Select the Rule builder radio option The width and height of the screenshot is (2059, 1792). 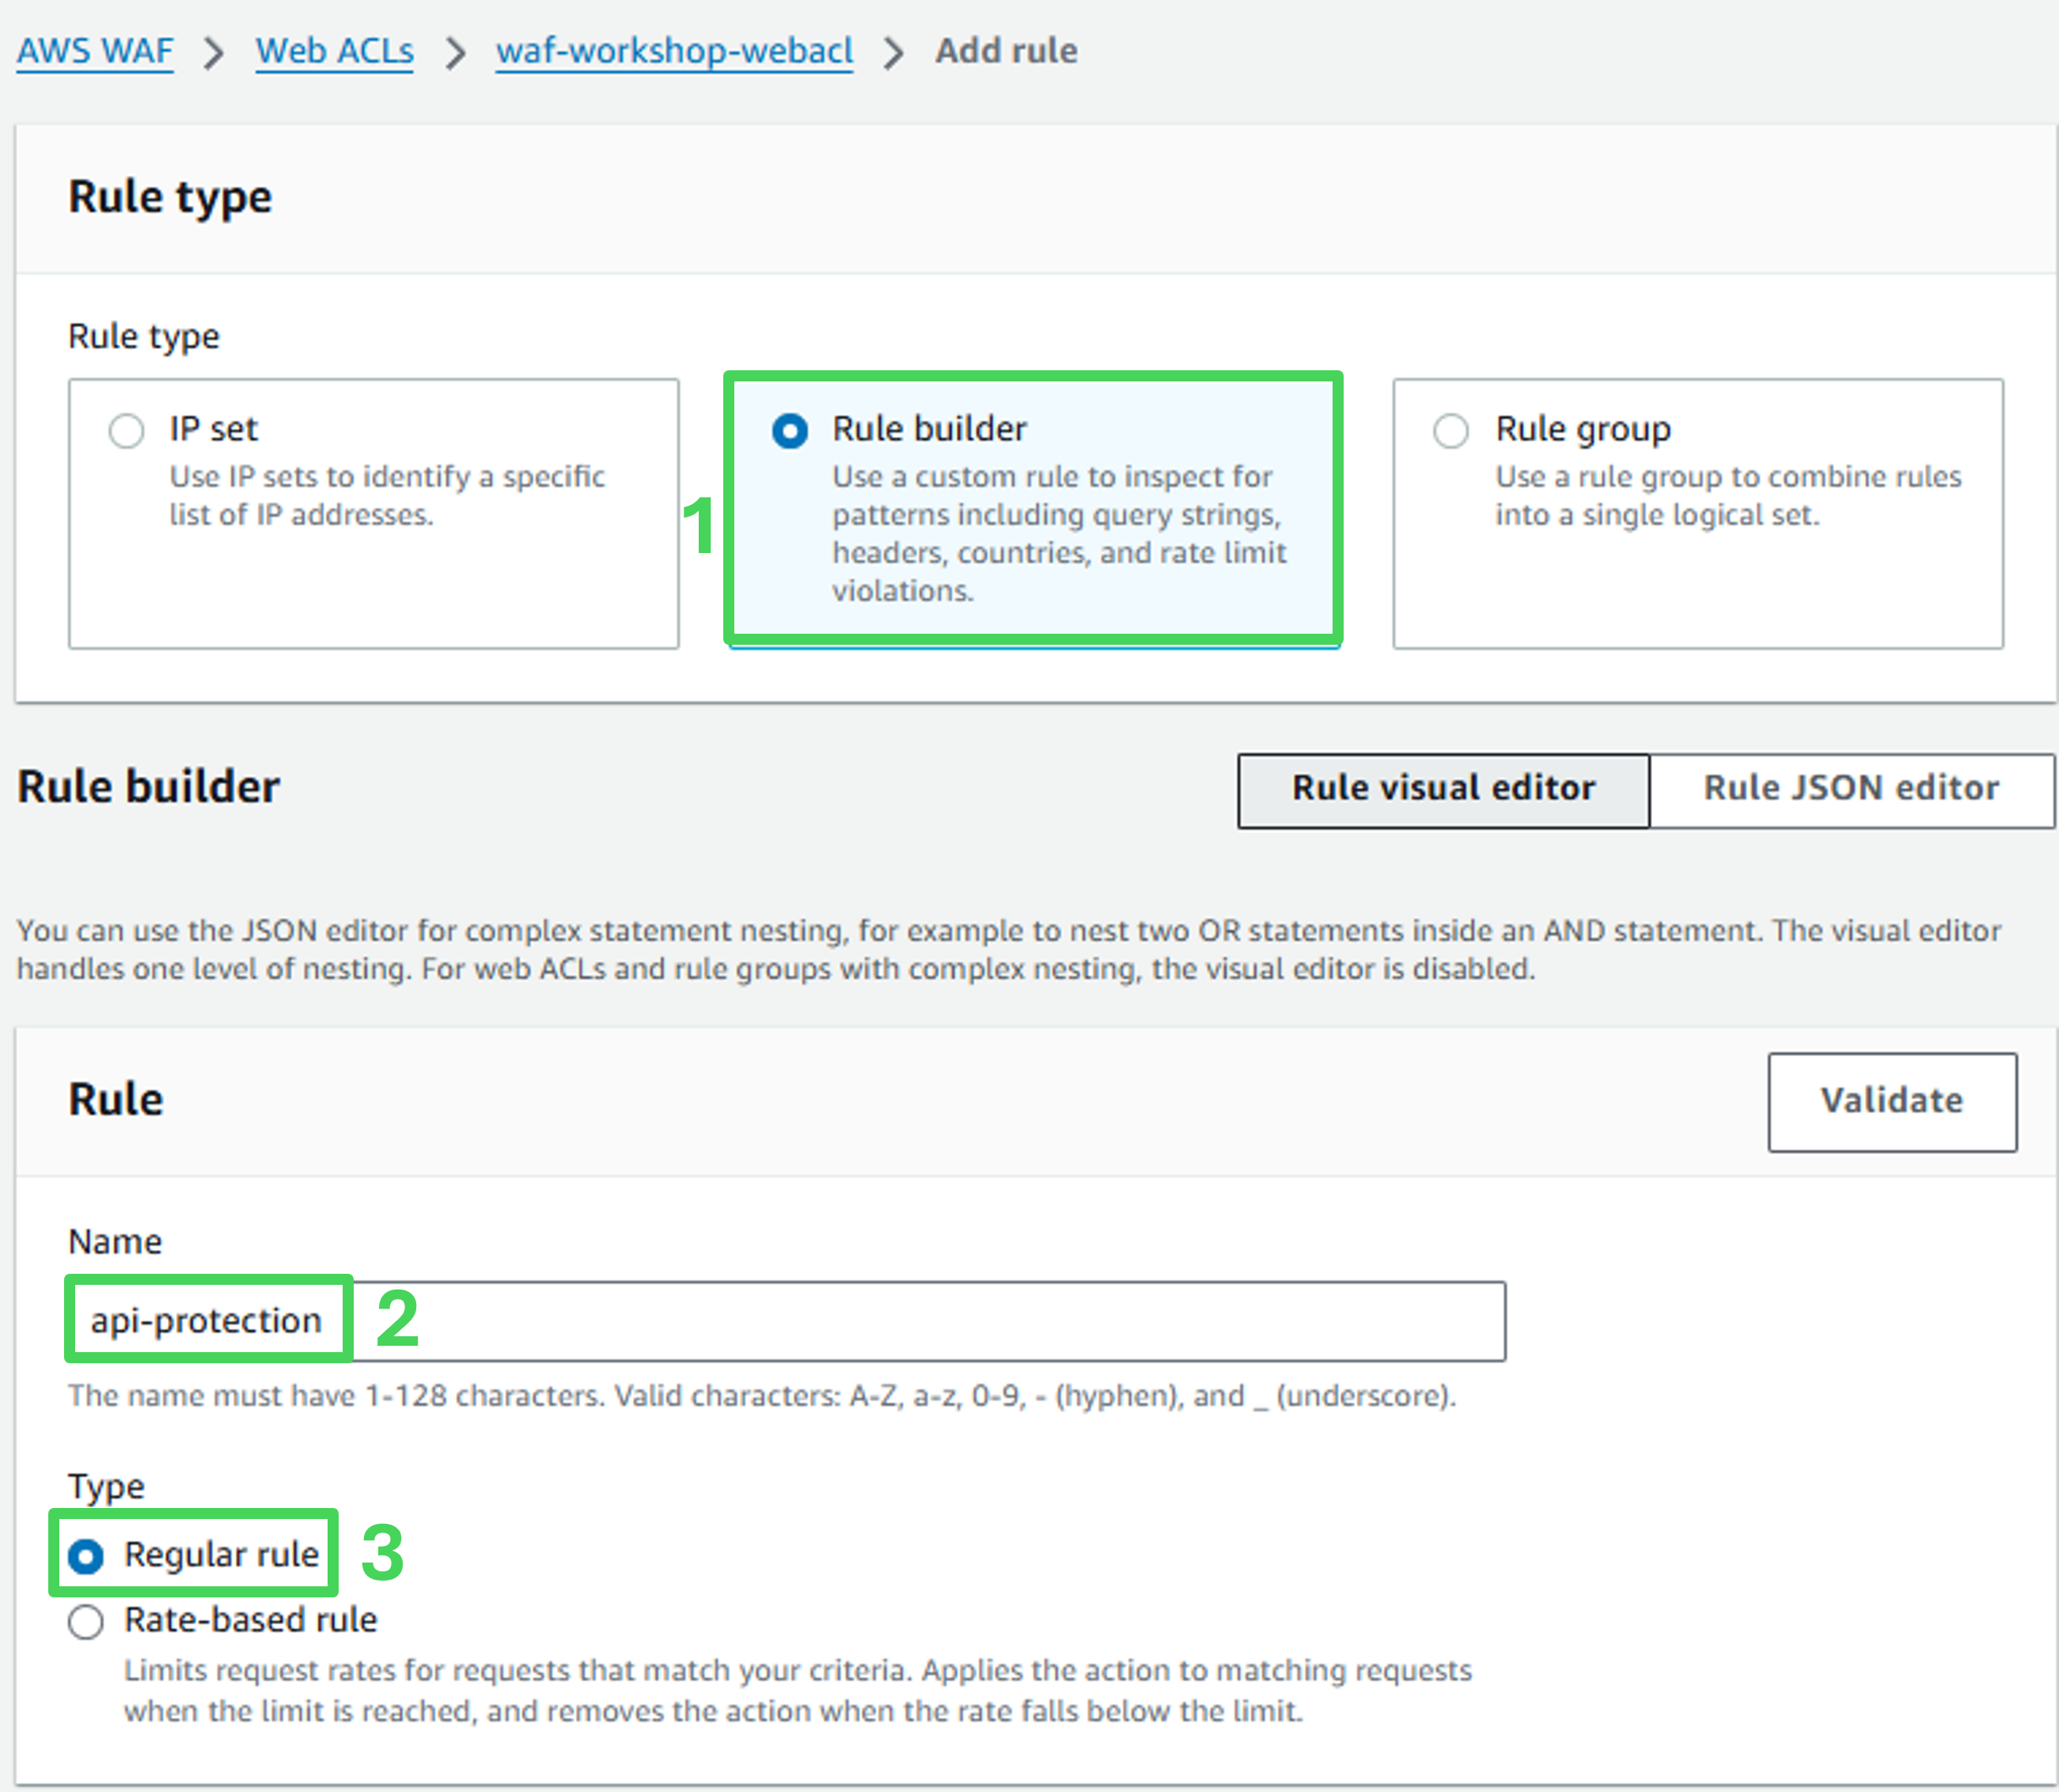(789, 431)
